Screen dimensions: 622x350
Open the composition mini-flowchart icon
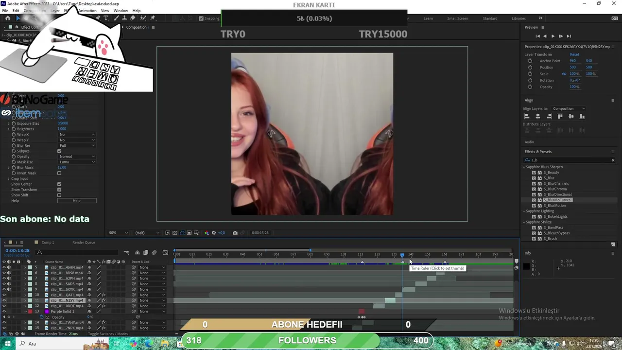pos(126,252)
